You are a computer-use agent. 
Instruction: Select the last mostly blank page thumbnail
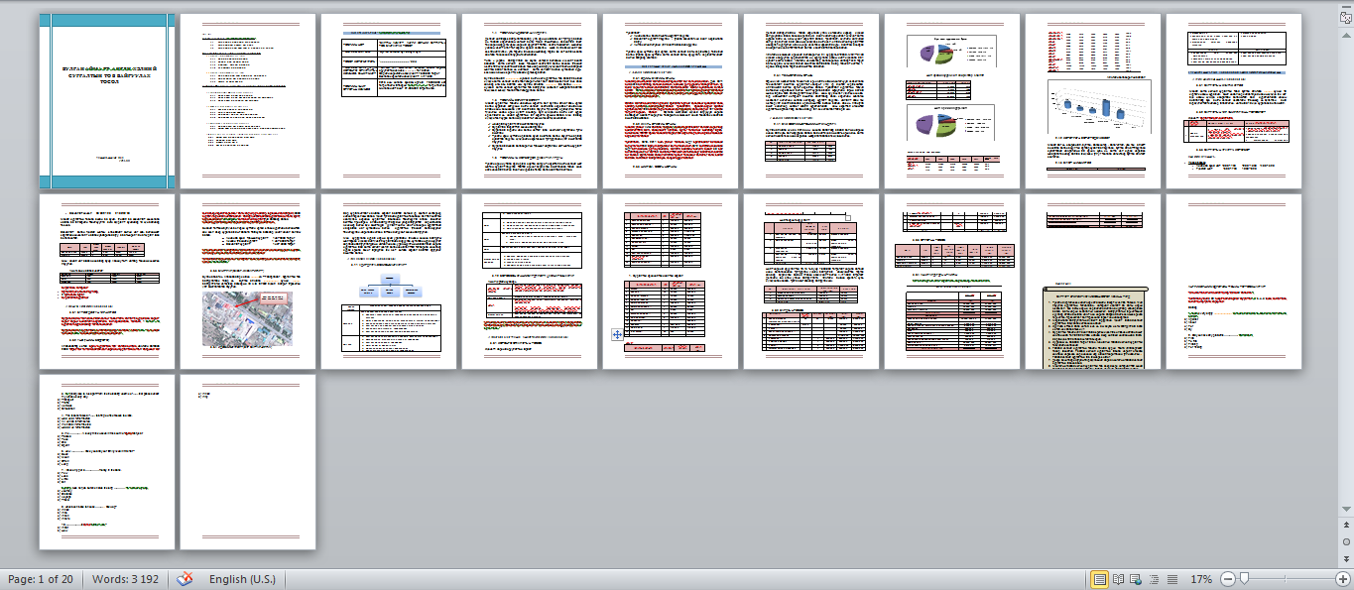click(245, 462)
